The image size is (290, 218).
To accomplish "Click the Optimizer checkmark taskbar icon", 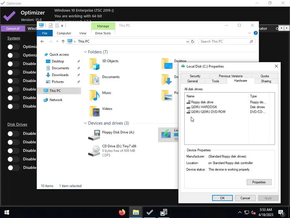I will 150,212.
